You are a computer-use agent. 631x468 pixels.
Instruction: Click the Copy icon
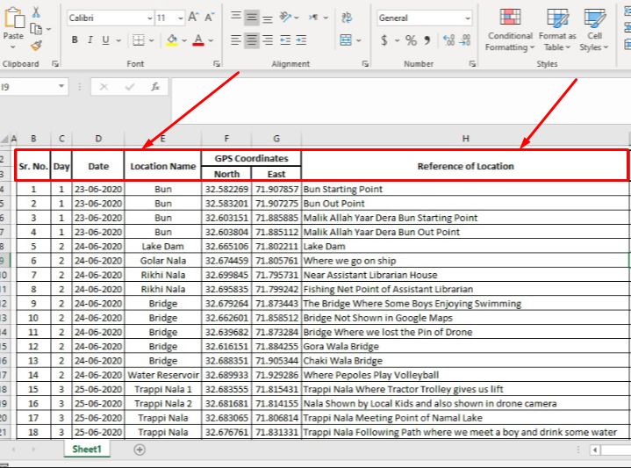click(36, 29)
